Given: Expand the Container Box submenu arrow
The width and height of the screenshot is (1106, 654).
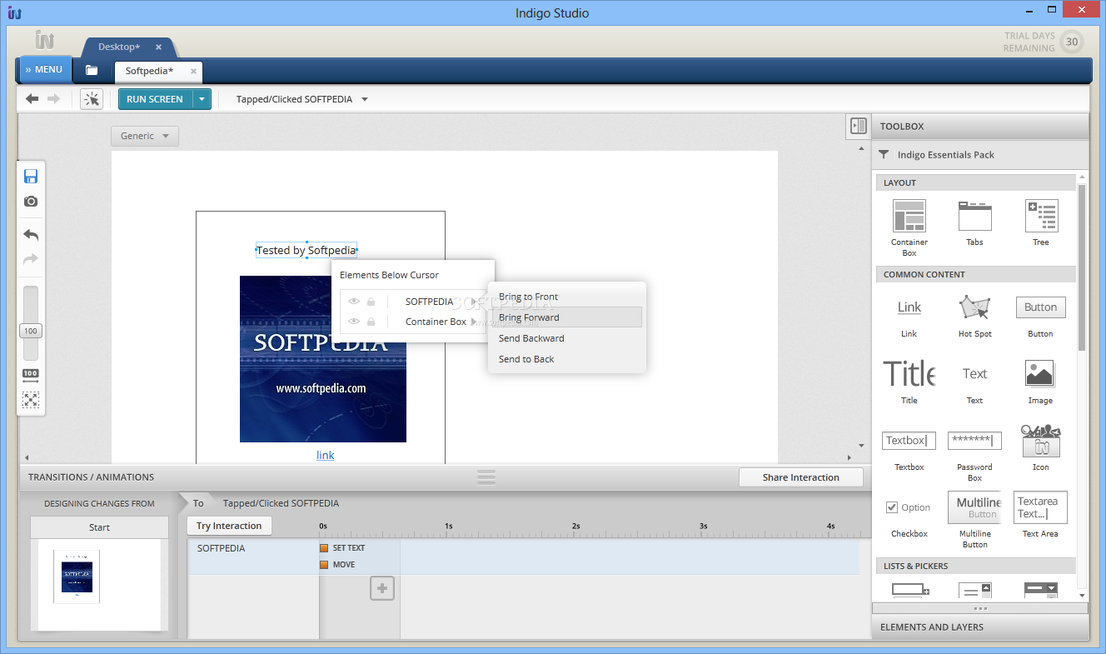Looking at the screenshot, I should (x=475, y=322).
